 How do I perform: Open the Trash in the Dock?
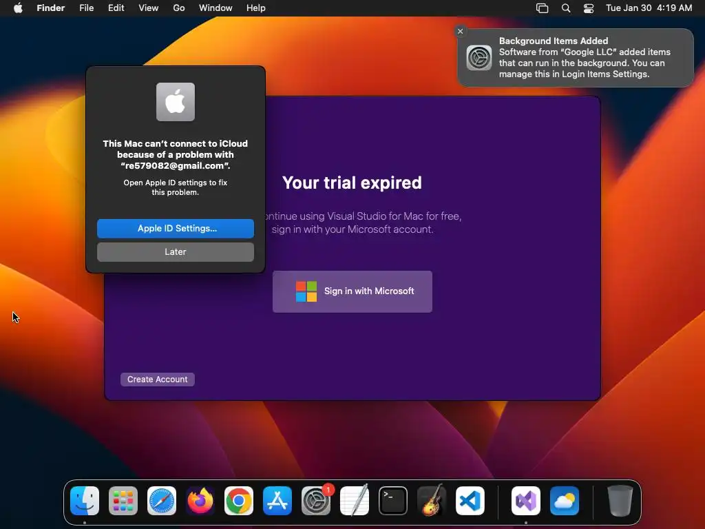[x=620, y=501]
